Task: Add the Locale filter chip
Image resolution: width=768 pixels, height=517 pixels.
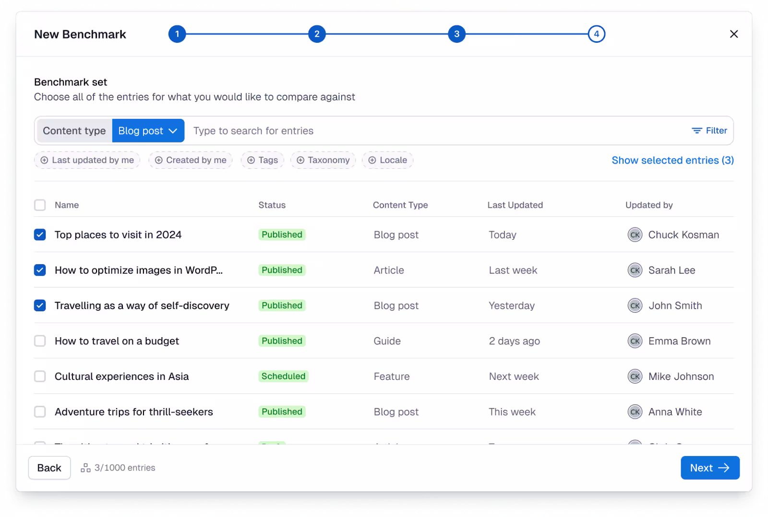Action: pyautogui.click(x=387, y=160)
